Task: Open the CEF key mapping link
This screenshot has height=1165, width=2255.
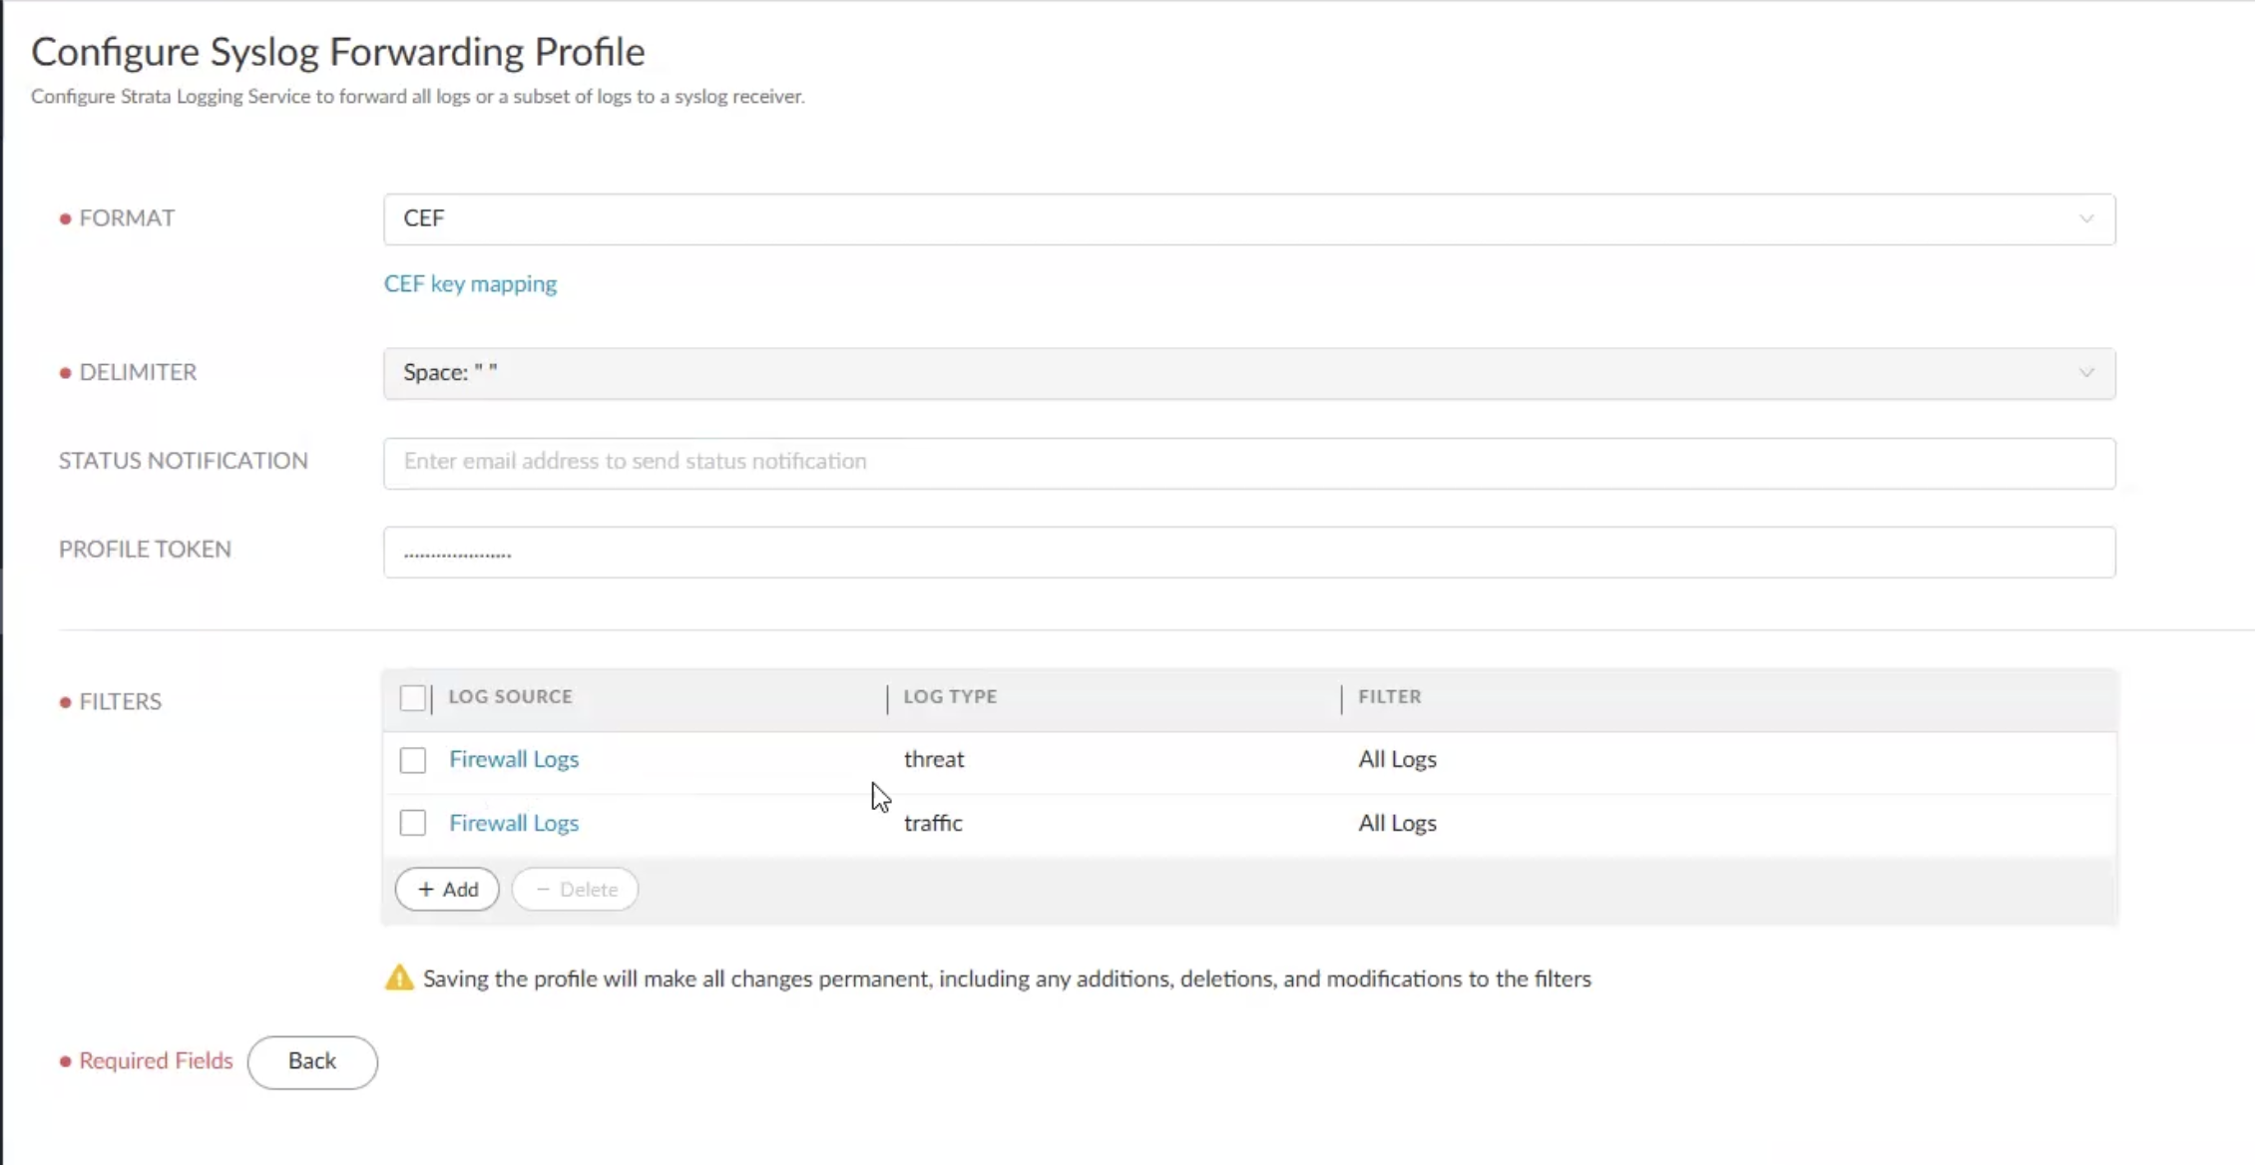Action: (470, 283)
